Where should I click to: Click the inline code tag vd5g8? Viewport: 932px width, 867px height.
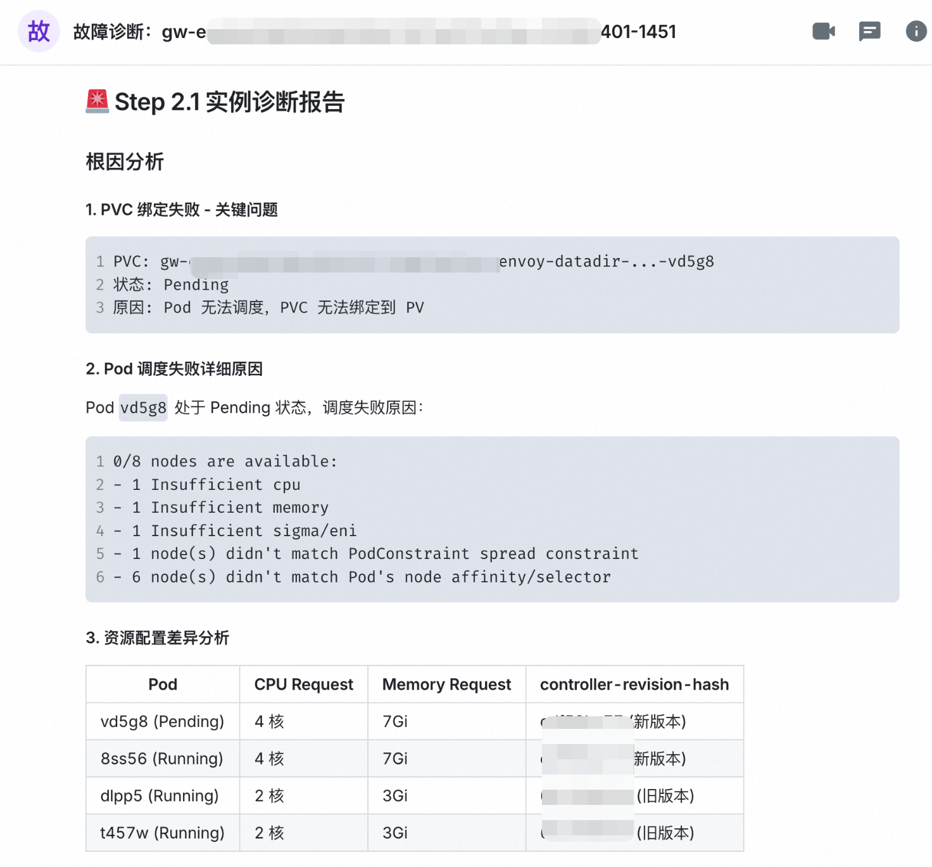pos(144,408)
